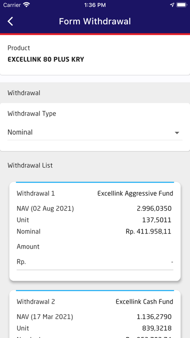190x338 pixels.
Task: Tap the Withdrawal Type label
Action: pyautogui.click(x=32, y=113)
